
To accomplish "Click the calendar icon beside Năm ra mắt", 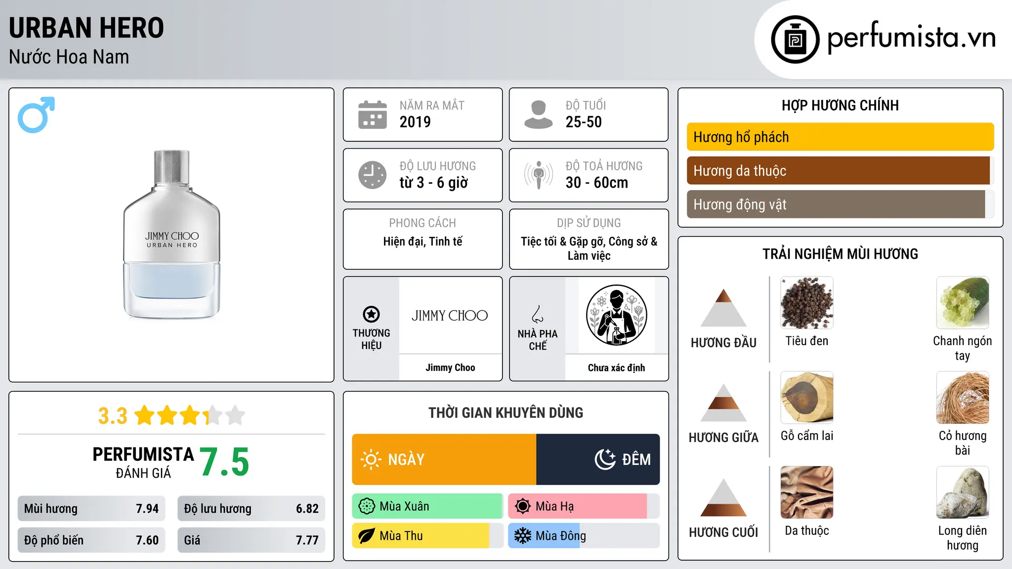I will (x=373, y=115).
